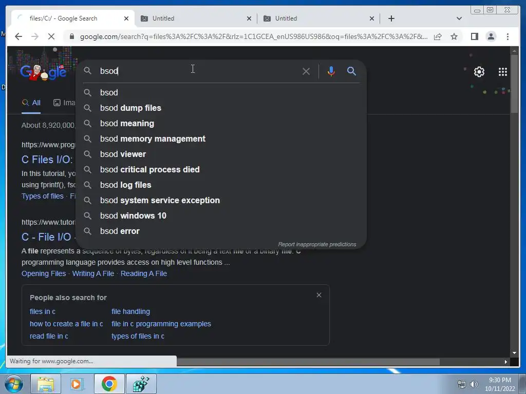The height and width of the screenshot is (394, 526).
Task: Search 'file in c programming examples'
Action: tap(161, 324)
